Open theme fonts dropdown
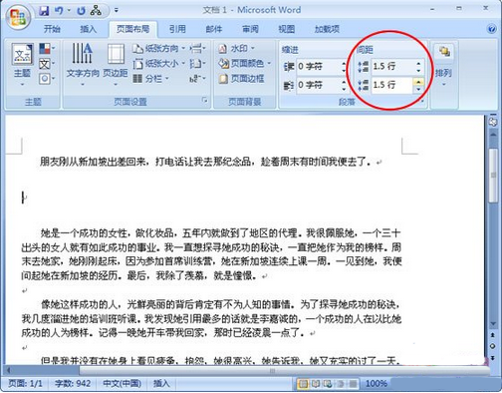 click(47, 64)
